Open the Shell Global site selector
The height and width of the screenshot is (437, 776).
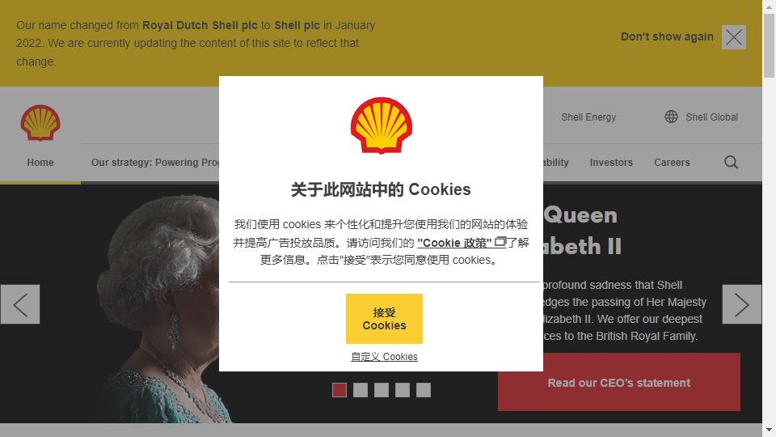pyautogui.click(x=702, y=117)
